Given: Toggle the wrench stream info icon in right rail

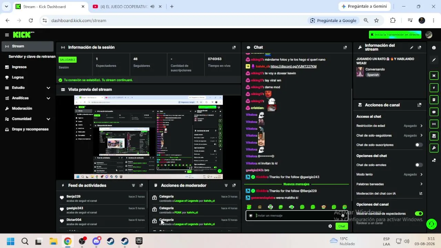Looking at the screenshot, I should [x=434, y=148].
